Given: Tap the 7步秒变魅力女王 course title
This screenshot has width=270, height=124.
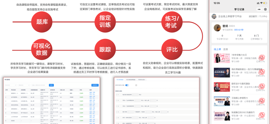Looking at the screenshot, I should tap(239, 55).
